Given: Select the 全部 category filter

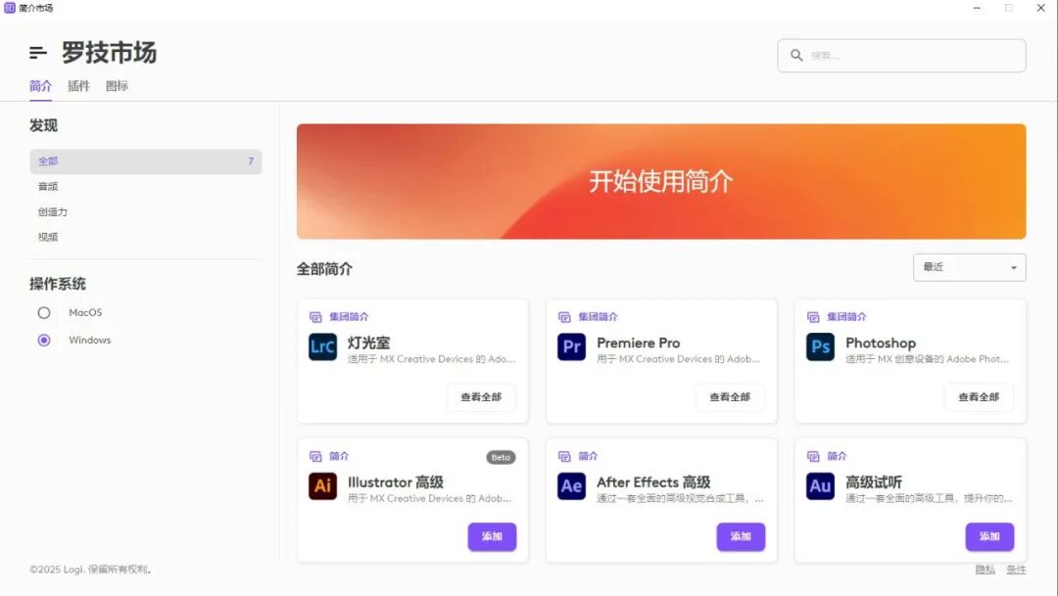Looking at the screenshot, I should pyautogui.click(x=146, y=161).
